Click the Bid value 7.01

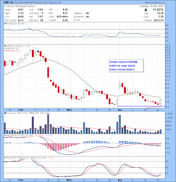tap(40, 17)
